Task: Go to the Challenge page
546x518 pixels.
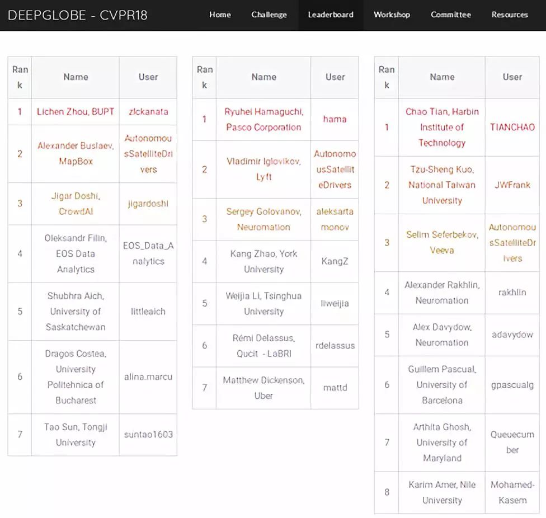Action: 269,15
